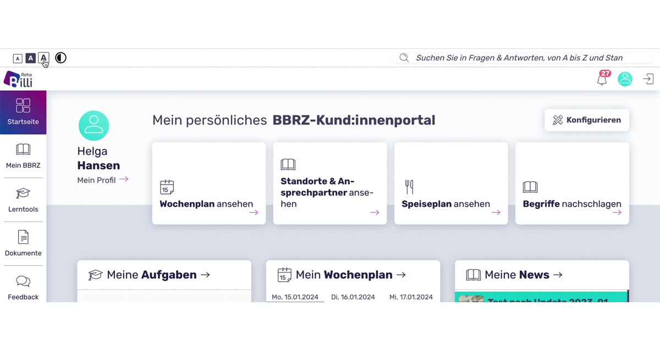This screenshot has width=660, height=350.
Task: Enable high contrast mode
Action: [61, 58]
